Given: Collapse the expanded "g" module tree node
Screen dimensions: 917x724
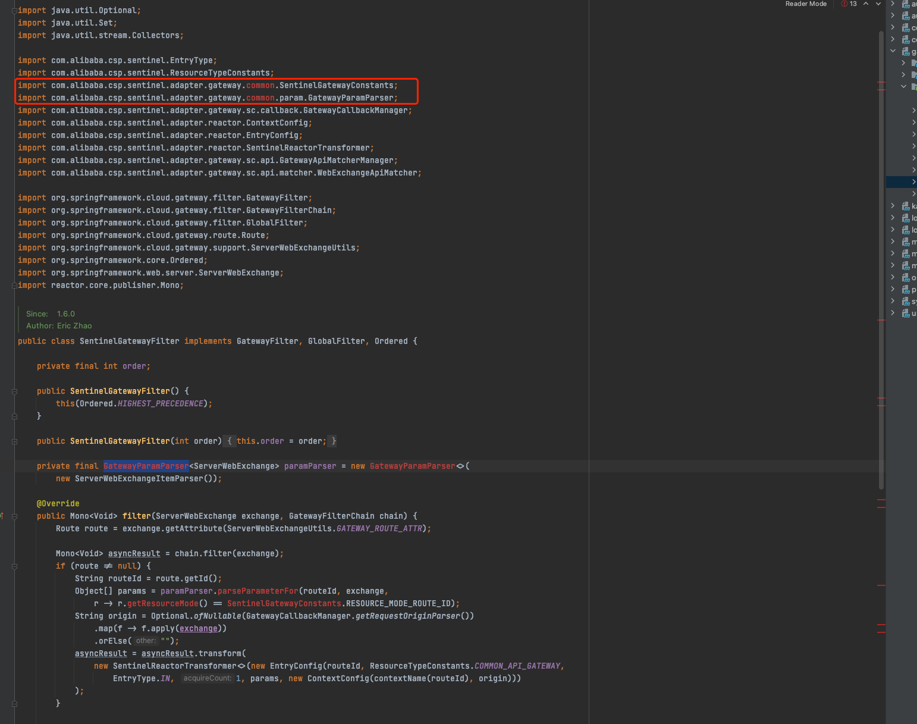Looking at the screenshot, I should click(x=893, y=51).
